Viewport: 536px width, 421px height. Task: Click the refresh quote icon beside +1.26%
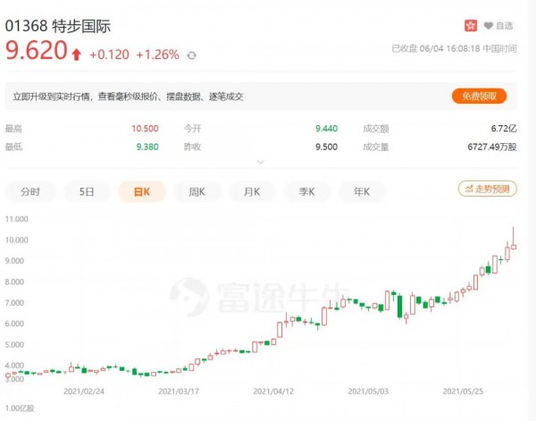192,55
